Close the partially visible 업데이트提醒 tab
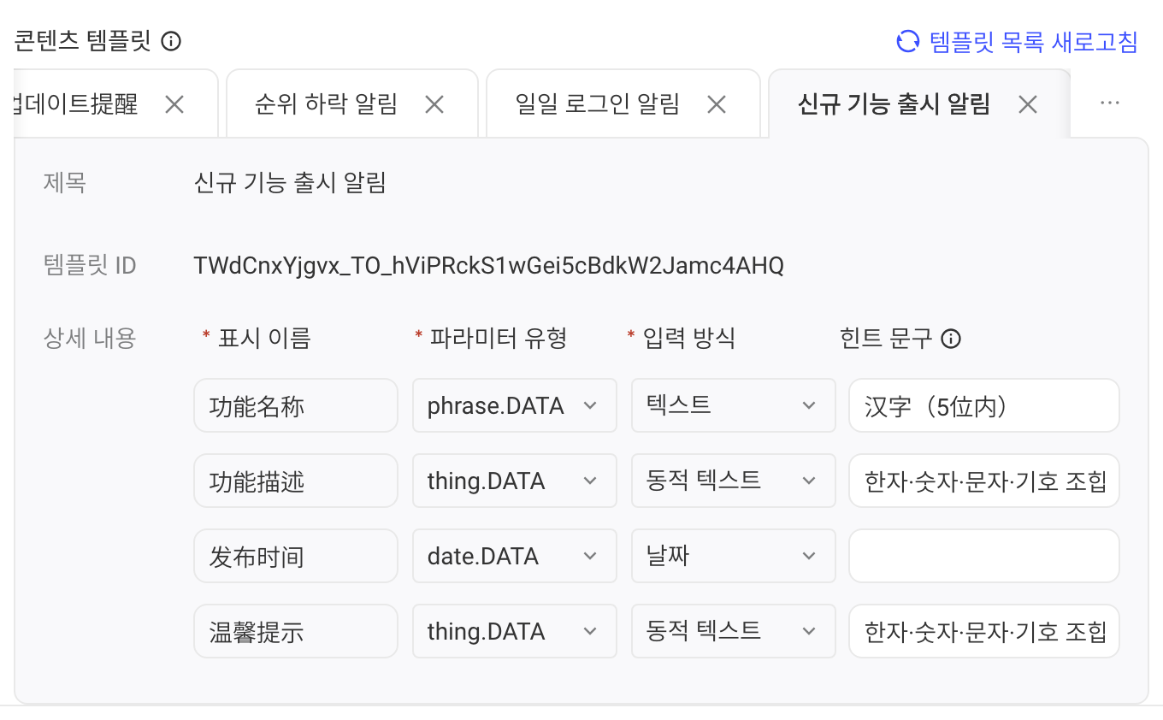This screenshot has width=1163, height=720. tap(174, 104)
